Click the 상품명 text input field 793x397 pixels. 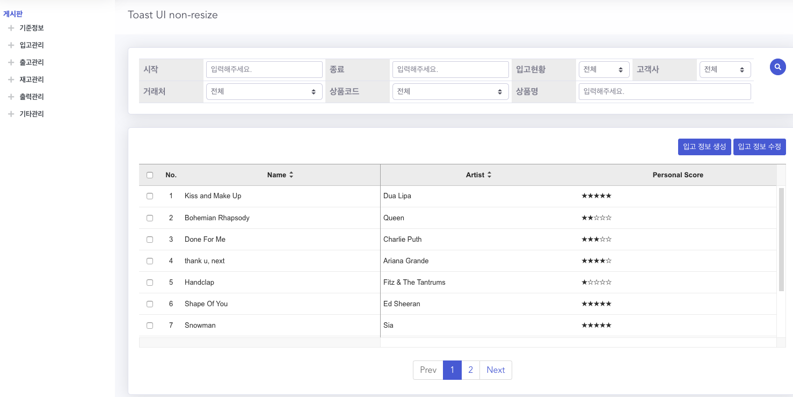[664, 91]
